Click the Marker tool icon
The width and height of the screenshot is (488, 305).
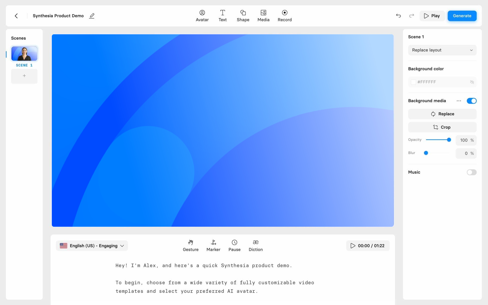(x=213, y=242)
